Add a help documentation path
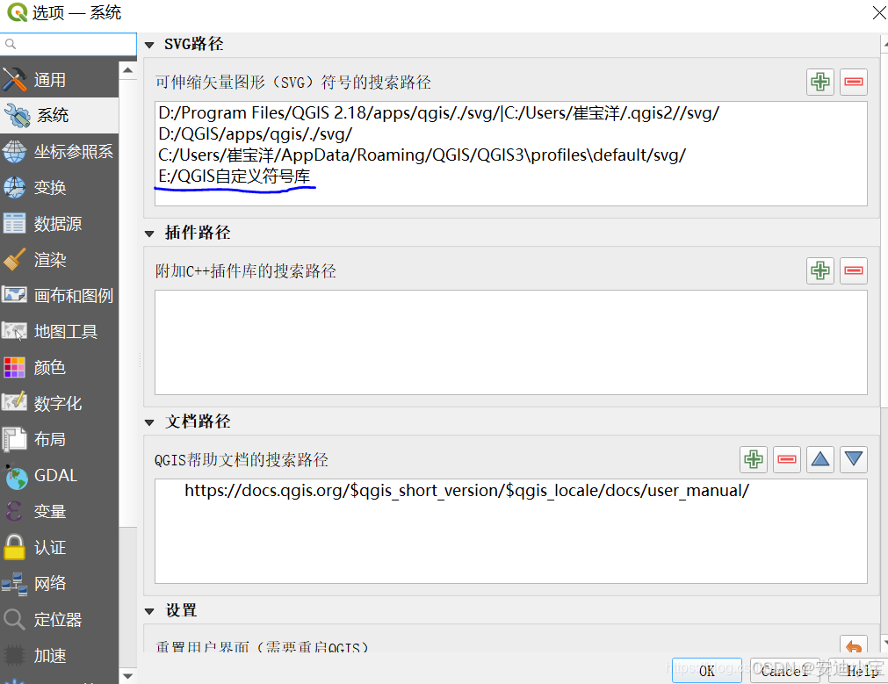 point(754,459)
